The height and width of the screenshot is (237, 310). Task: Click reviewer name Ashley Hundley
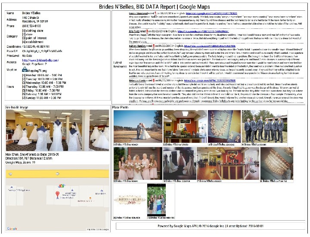(x=137, y=46)
